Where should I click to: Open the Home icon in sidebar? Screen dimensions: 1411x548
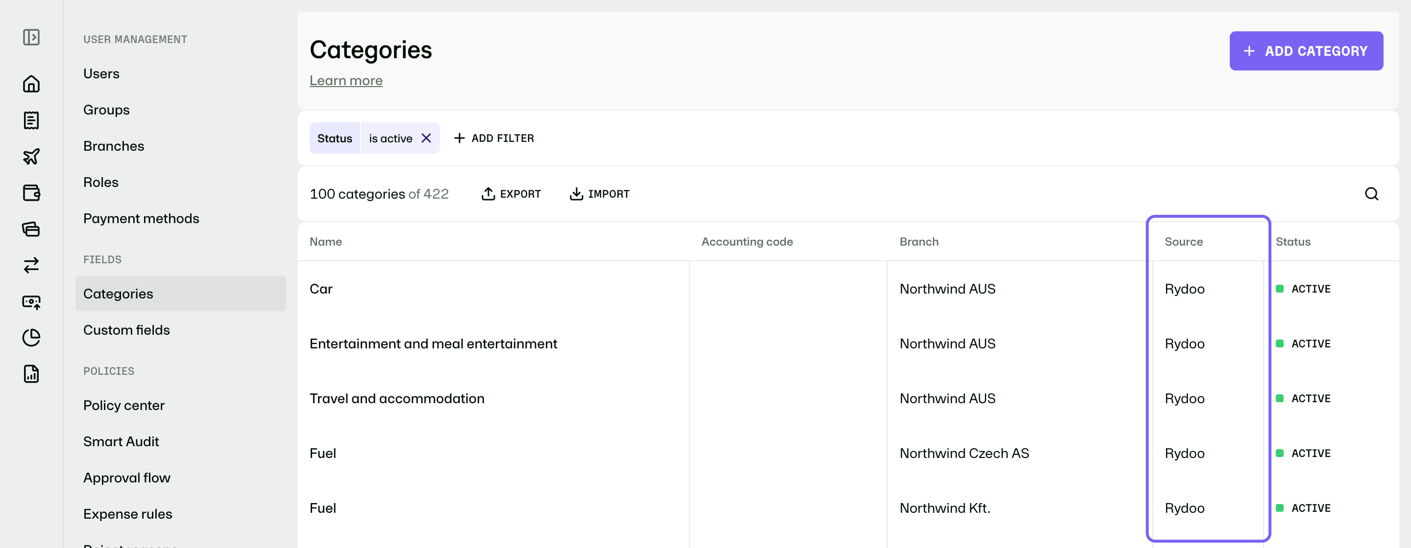(31, 84)
